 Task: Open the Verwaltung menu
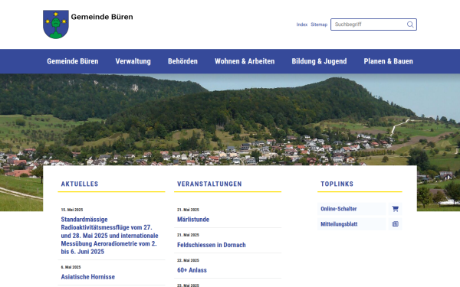click(133, 61)
